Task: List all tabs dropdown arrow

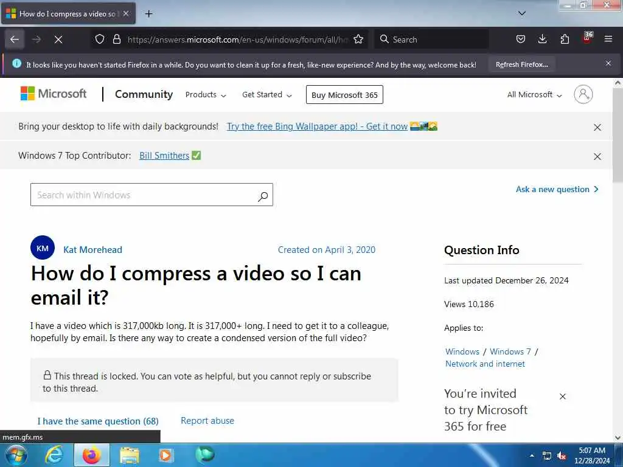Action: click(522, 13)
